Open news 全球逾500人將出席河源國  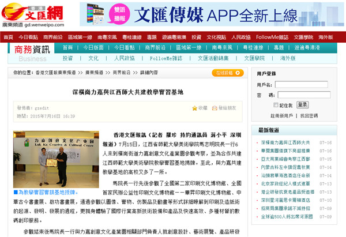tap(287, 217)
